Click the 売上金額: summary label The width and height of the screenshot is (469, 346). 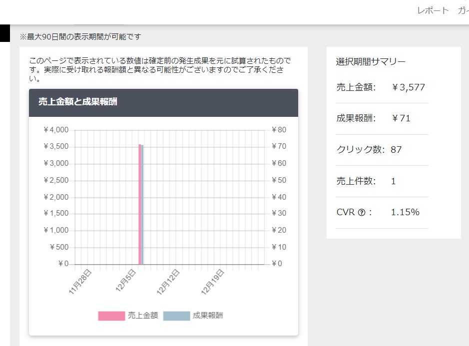click(356, 87)
